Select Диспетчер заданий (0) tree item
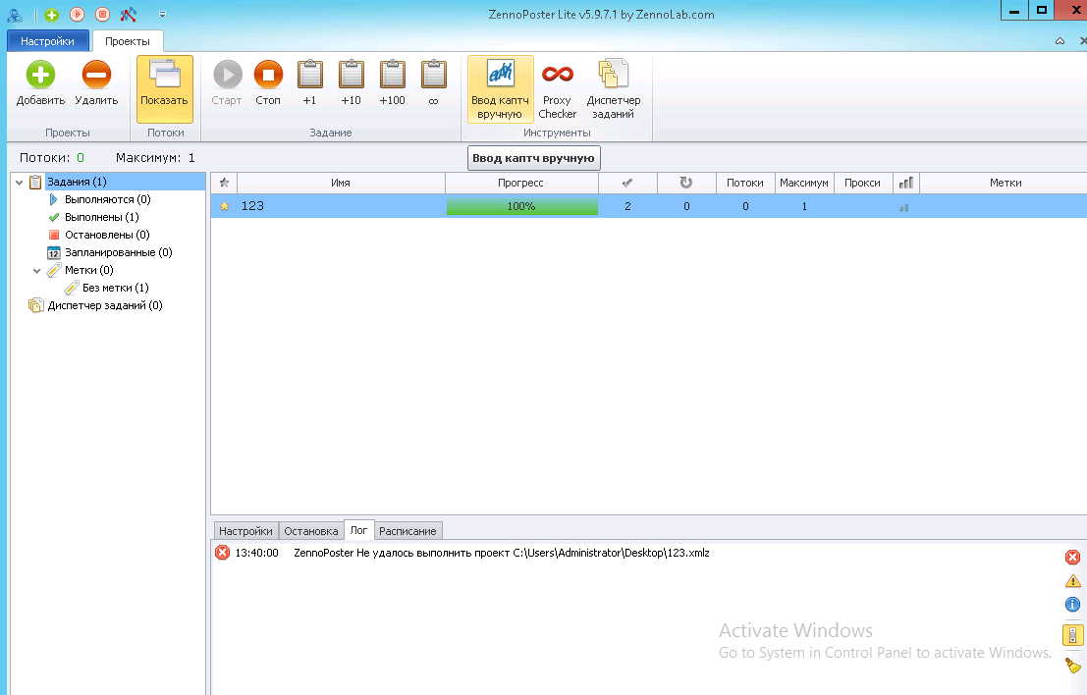The image size is (1087, 695). pyautogui.click(x=105, y=305)
